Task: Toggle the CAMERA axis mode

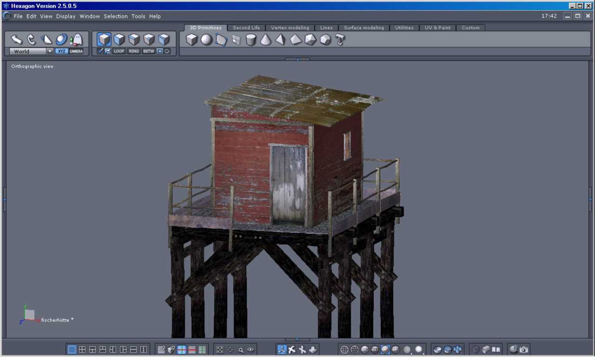Action: 76,51
